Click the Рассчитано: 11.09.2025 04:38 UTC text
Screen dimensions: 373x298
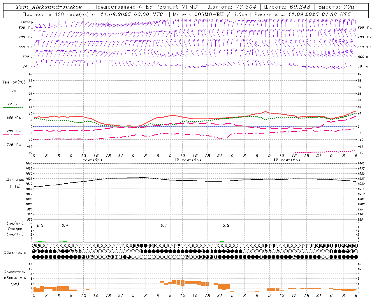[302, 14]
